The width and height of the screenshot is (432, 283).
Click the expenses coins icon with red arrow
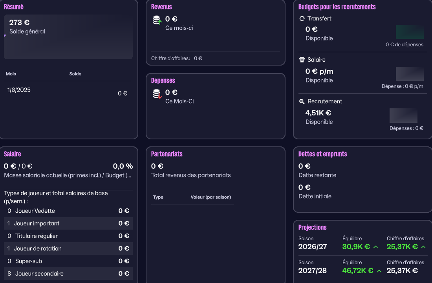tap(157, 94)
